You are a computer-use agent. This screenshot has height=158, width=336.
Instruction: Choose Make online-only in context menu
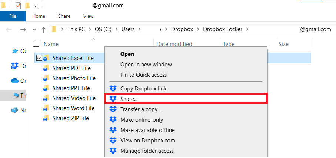coord(142,120)
